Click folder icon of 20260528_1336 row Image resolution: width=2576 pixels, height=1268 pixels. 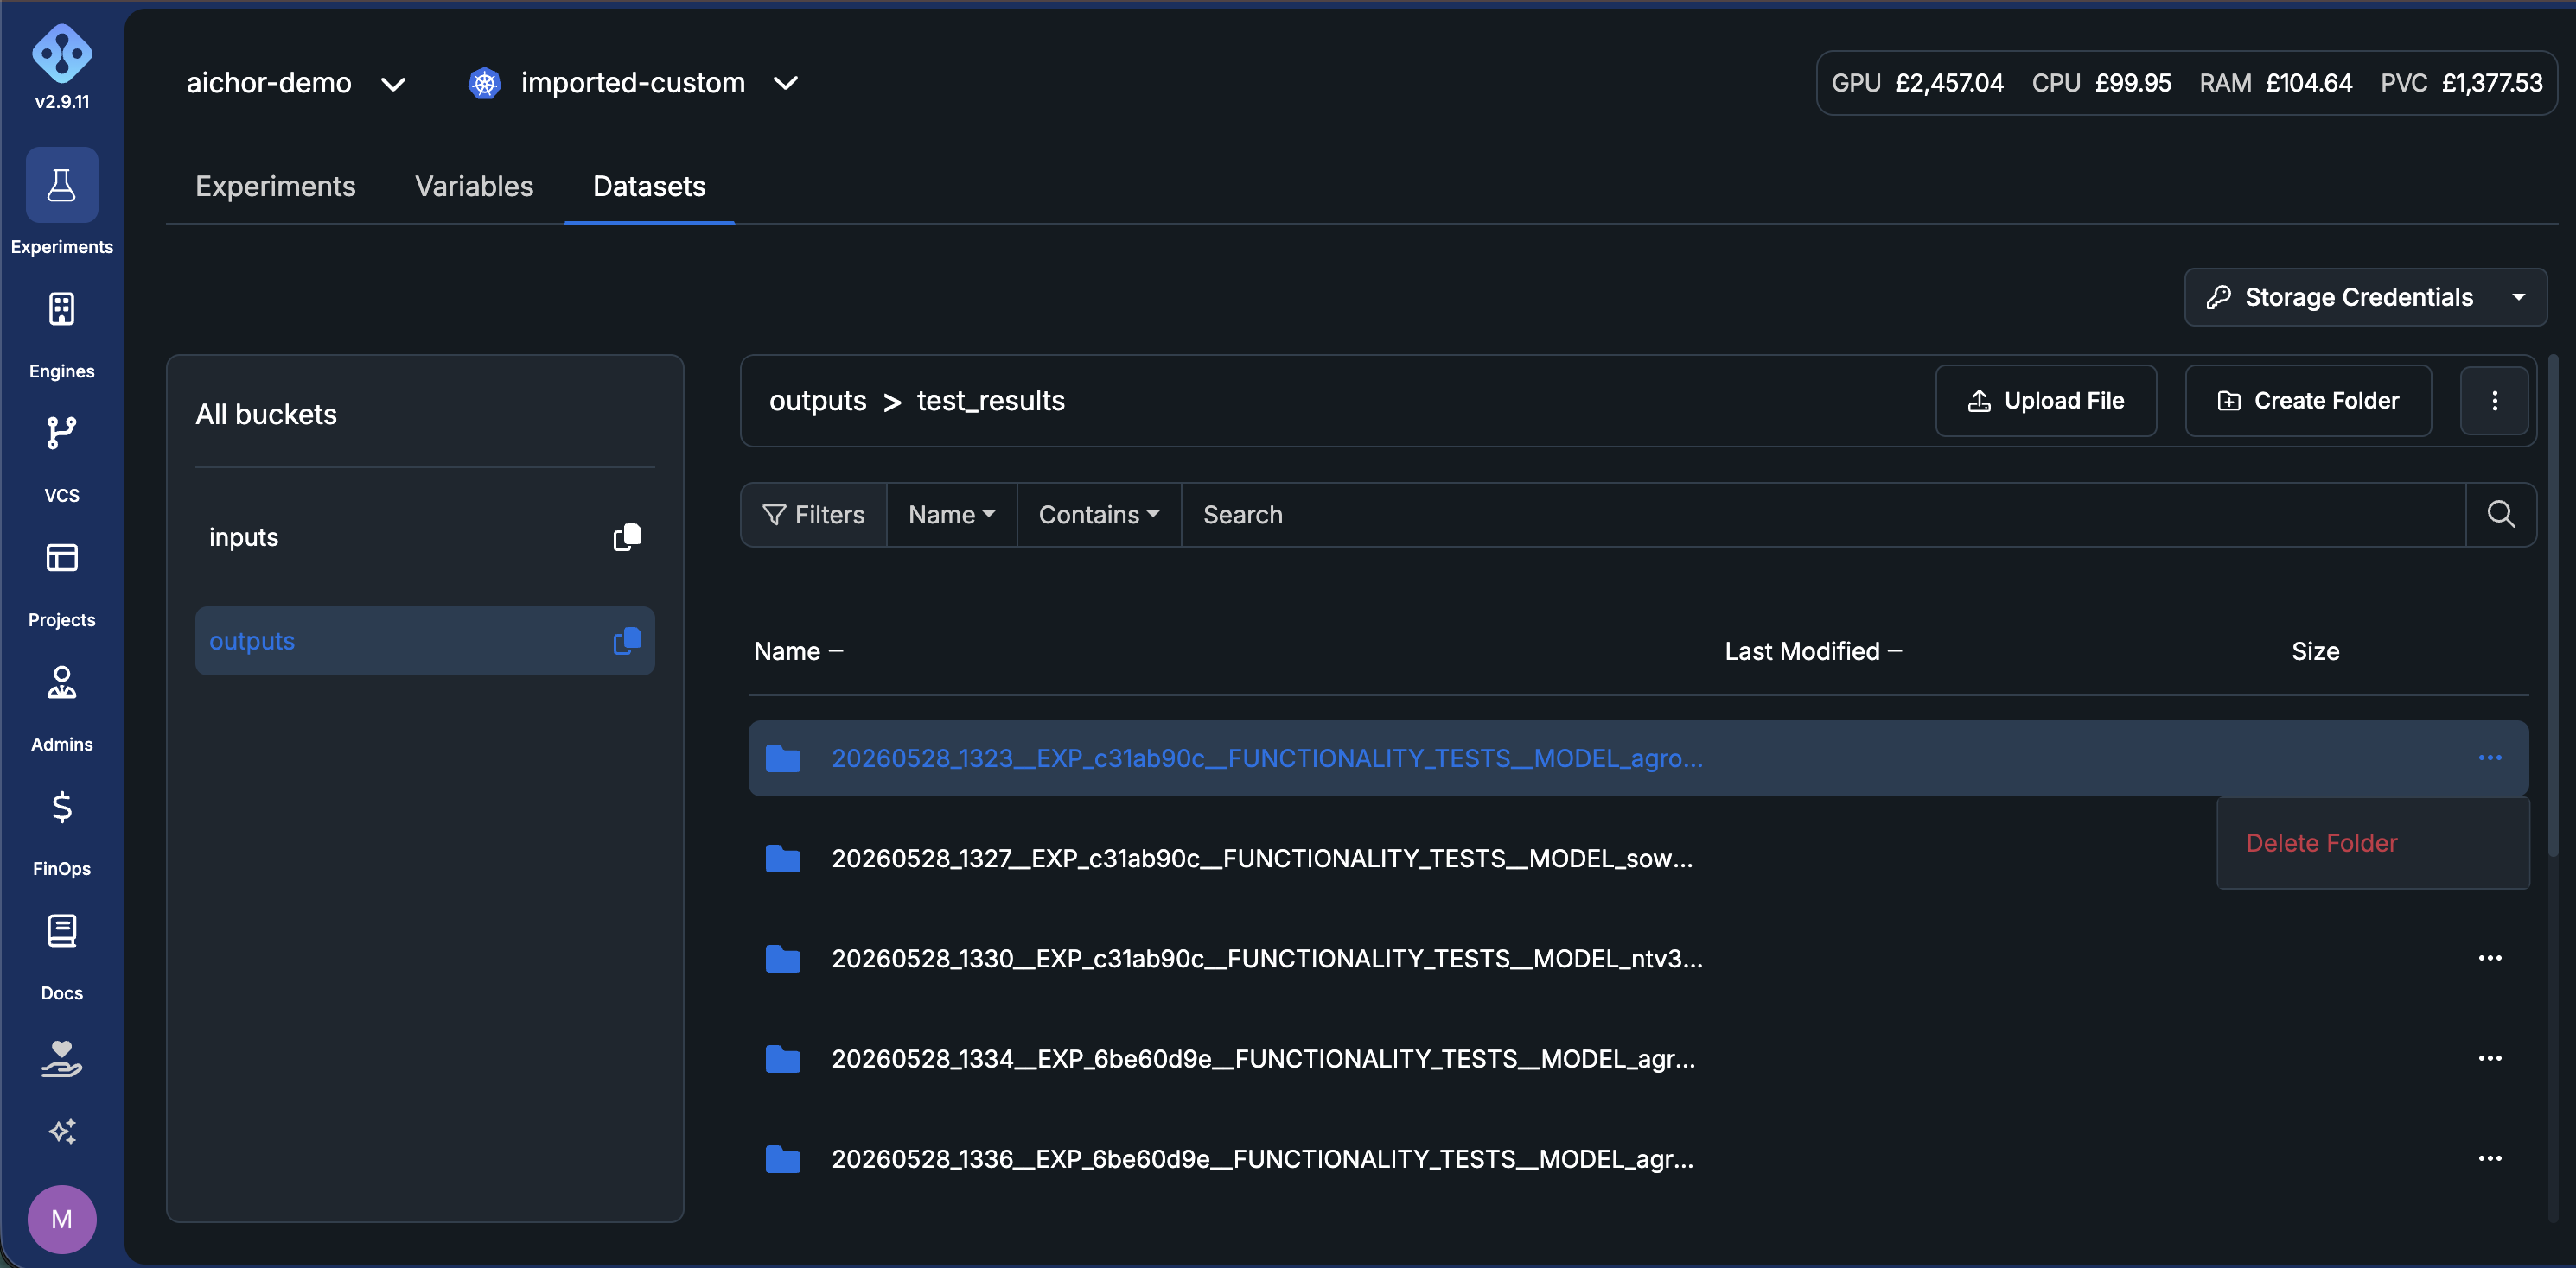[x=783, y=1158]
